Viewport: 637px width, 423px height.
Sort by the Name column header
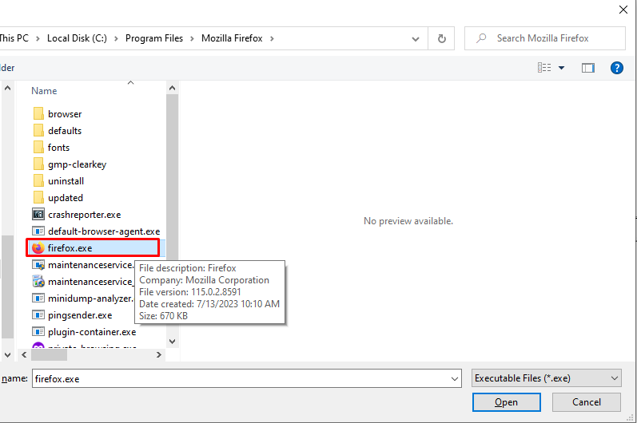44,91
